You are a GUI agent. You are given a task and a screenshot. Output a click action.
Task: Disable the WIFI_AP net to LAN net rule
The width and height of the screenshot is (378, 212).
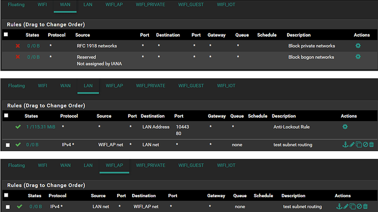coord(365,145)
